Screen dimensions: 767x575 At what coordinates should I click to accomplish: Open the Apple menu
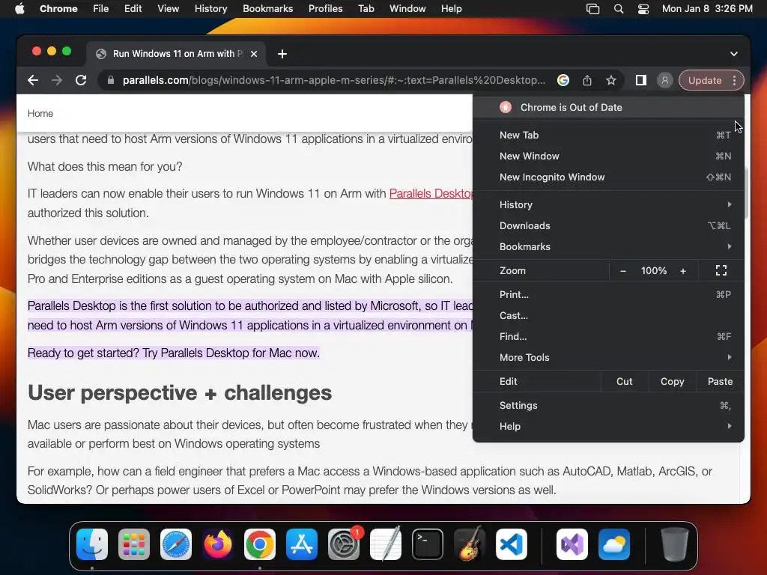pyautogui.click(x=19, y=9)
